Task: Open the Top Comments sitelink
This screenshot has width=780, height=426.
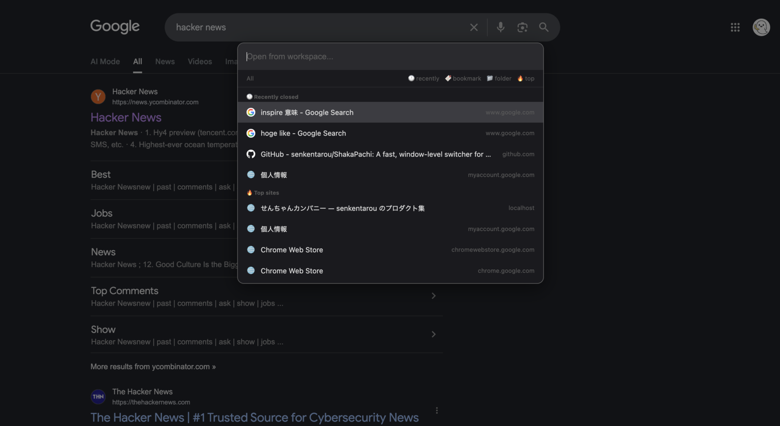Action: [x=125, y=291]
